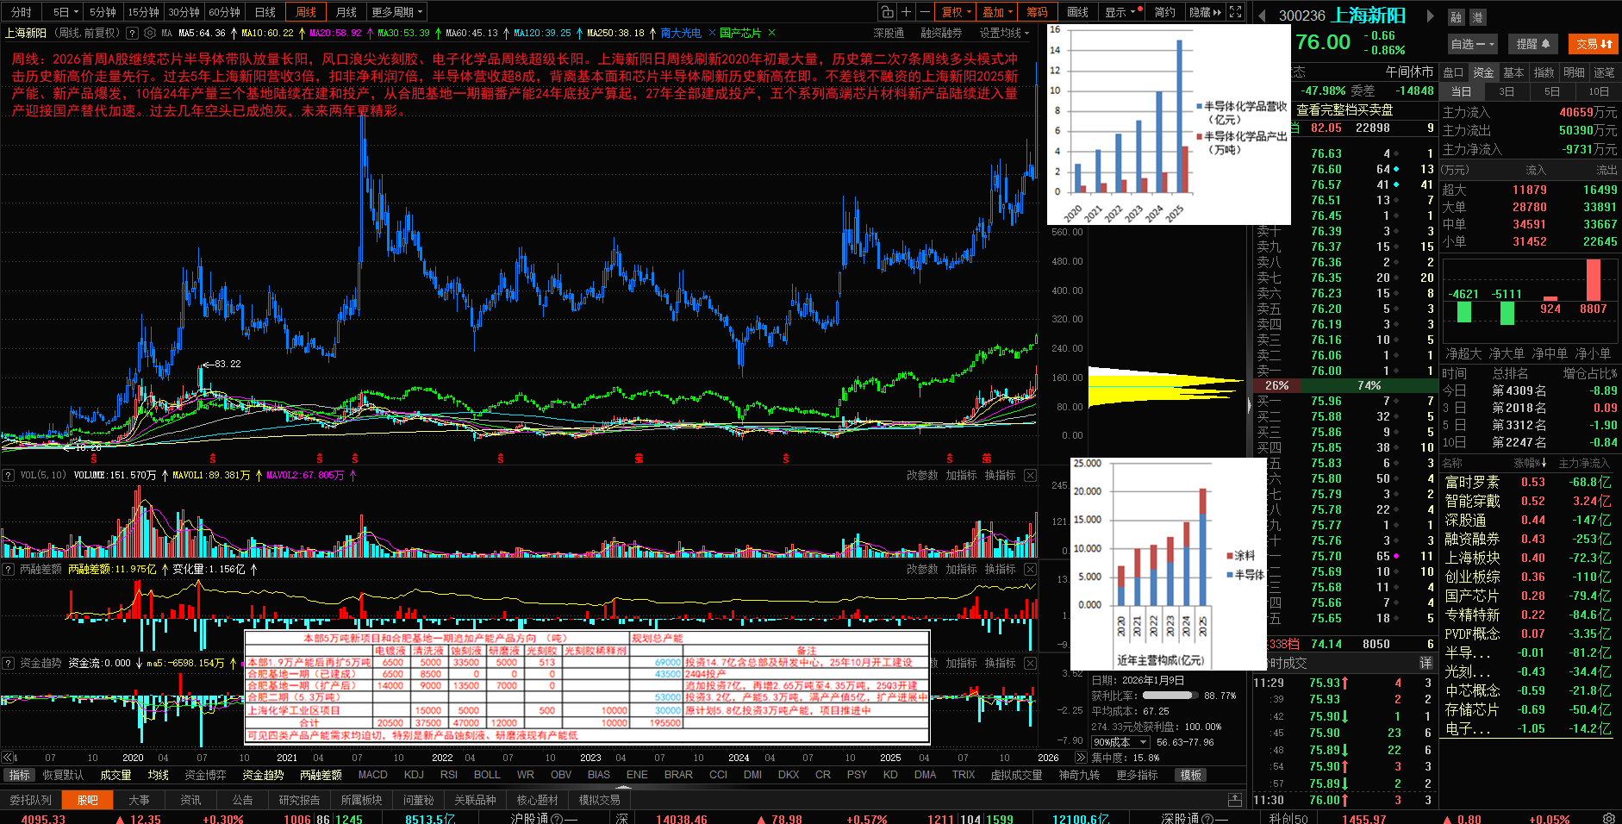The image size is (1622, 824).
Task: Open 90%成本 cost range dropdown
Action: point(1120,742)
